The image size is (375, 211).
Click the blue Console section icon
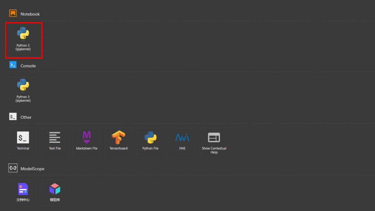coord(13,65)
